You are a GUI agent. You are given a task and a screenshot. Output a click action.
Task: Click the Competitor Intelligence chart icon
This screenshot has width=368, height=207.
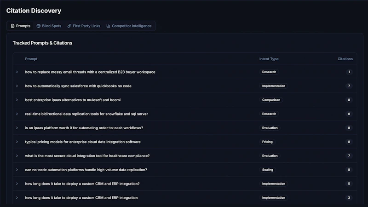point(108,26)
